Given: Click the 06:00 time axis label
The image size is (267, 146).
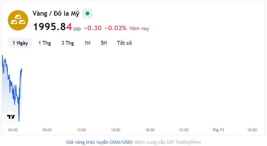Looking at the screenshot, I should (x=13, y=130).
